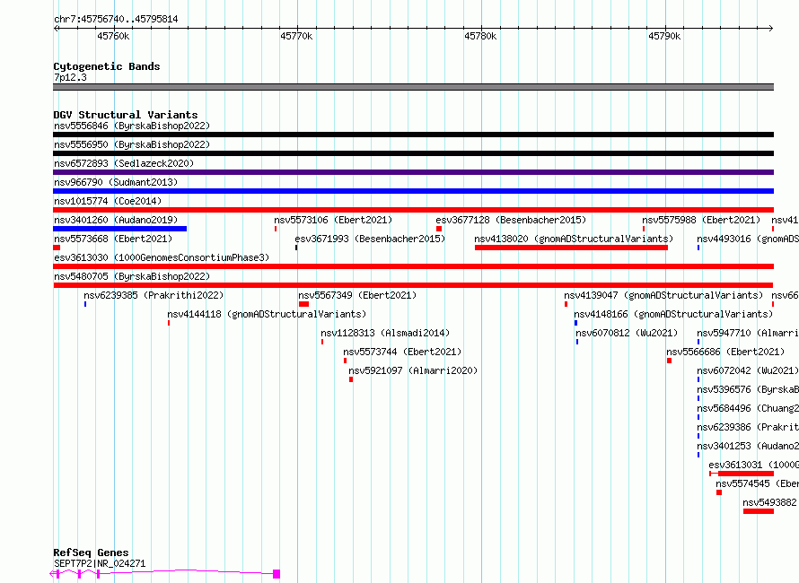Click nsv5921097 (Almarri2020) variant label
Viewport: 799px width, 583px height.
point(413,370)
